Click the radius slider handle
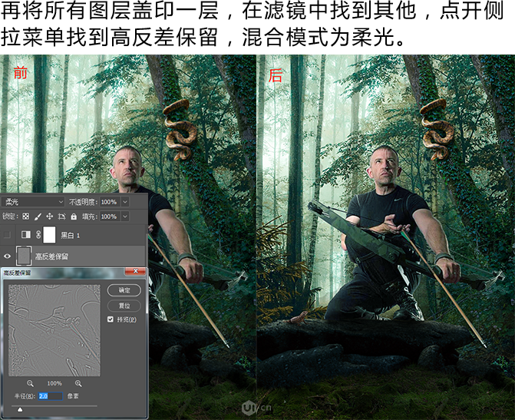Screen dimensions: 515x420 [20, 409]
